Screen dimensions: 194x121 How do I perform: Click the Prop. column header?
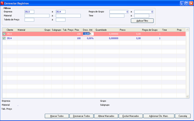click(181, 30)
